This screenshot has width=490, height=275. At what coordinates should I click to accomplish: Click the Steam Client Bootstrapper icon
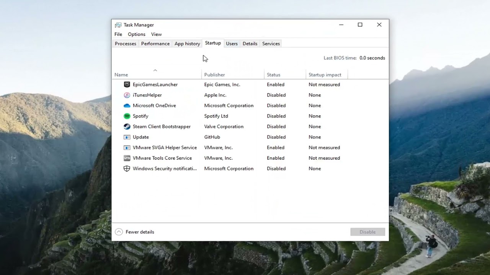point(127,126)
